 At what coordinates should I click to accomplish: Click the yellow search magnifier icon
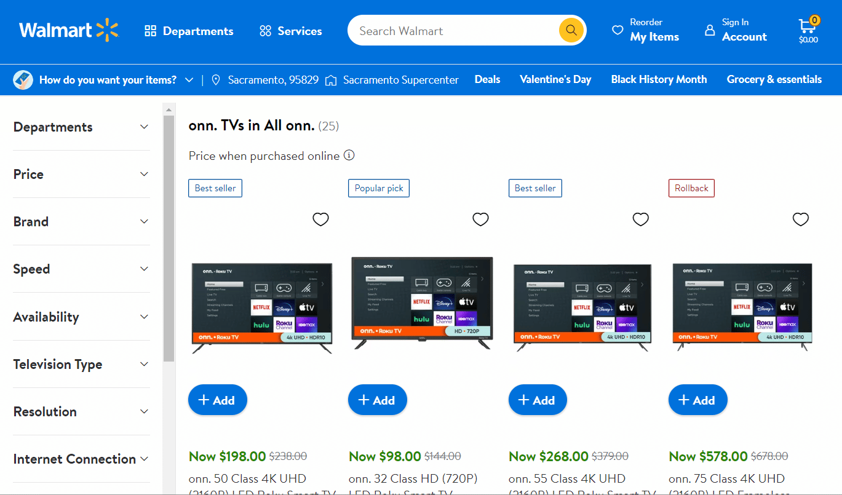click(570, 30)
